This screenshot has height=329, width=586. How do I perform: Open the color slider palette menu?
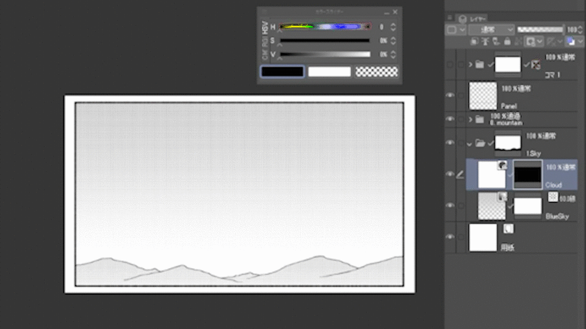[264, 12]
